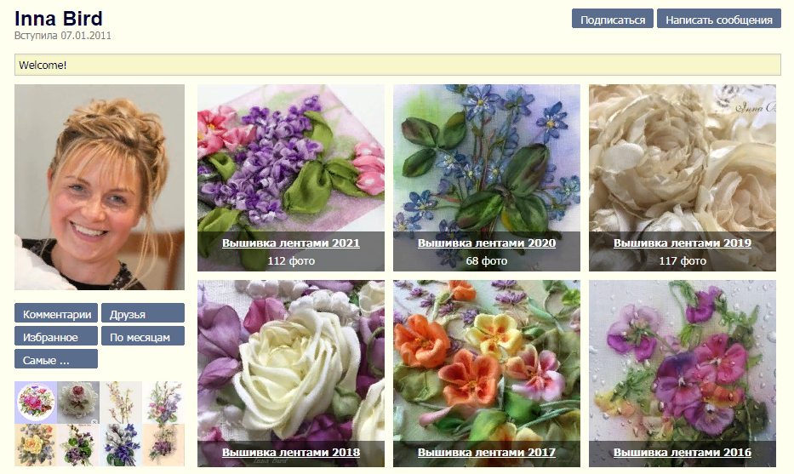Viewport: 794px width, 474px height.
Task: Open the Вышивка лентами 2021 album link
Action: 291,243
